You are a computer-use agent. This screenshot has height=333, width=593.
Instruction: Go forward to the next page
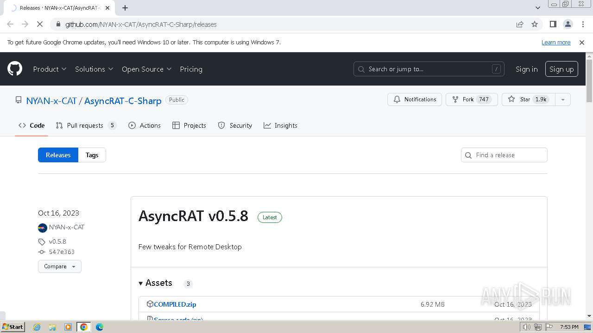click(x=25, y=24)
